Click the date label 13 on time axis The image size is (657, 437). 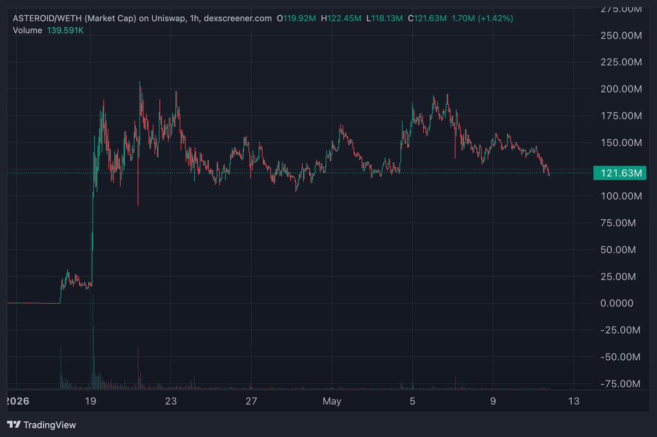[x=573, y=401]
